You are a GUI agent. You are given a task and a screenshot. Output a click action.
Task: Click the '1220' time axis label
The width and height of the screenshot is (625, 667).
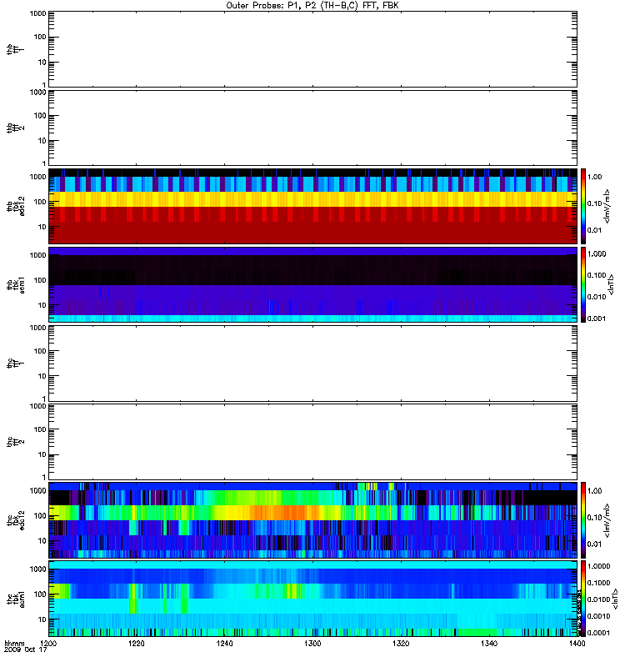[137, 643]
